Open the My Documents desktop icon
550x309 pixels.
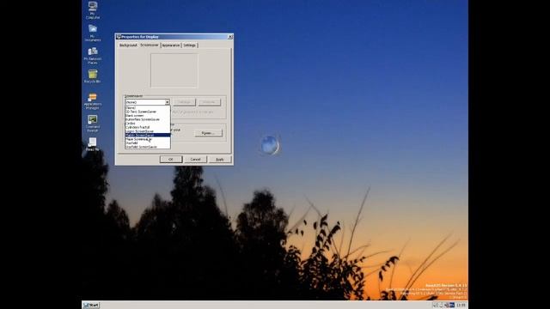(x=93, y=33)
